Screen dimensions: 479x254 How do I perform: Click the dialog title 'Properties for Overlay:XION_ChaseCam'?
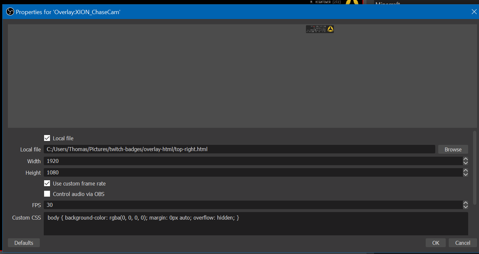[x=68, y=12]
